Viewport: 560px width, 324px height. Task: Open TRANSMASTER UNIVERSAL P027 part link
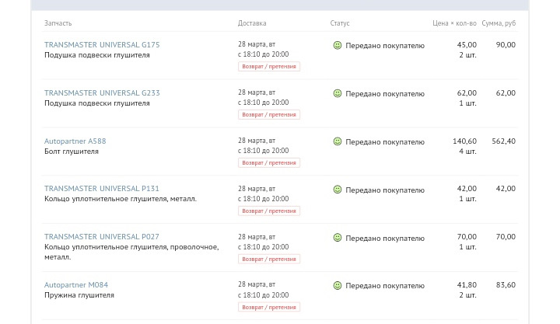(101, 236)
